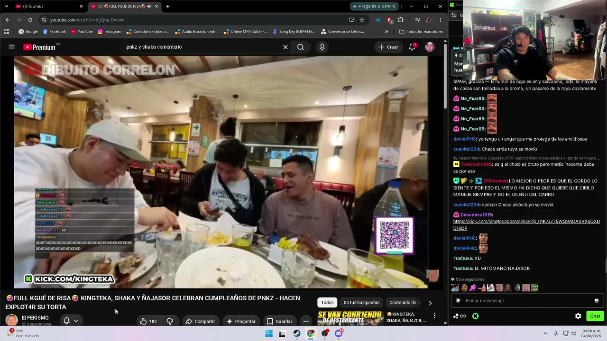The height and width of the screenshot is (341, 607).
Task: Go back in Chrome
Action: pos(7,20)
